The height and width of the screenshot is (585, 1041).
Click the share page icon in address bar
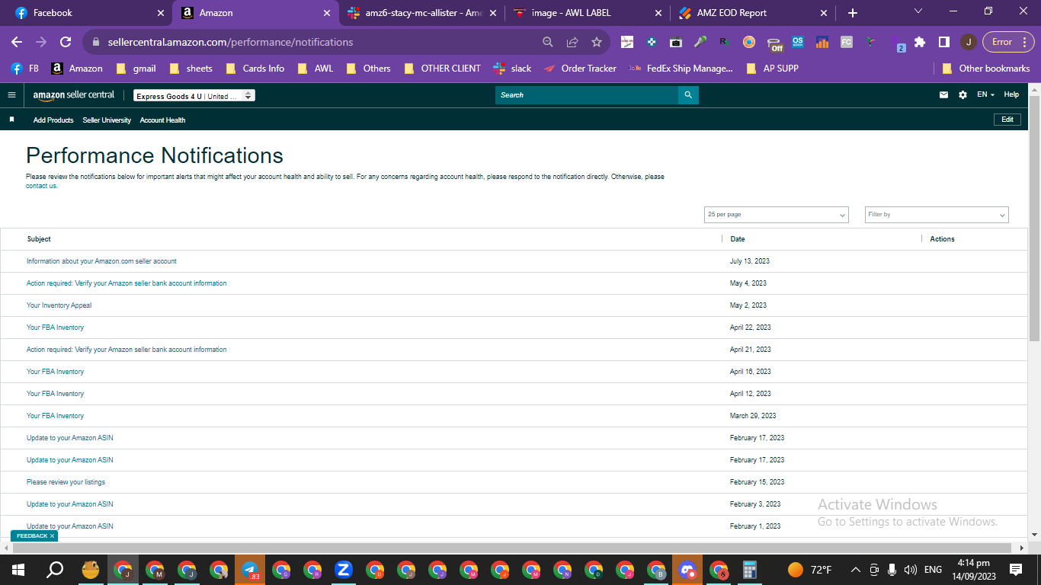(x=572, y=42)
